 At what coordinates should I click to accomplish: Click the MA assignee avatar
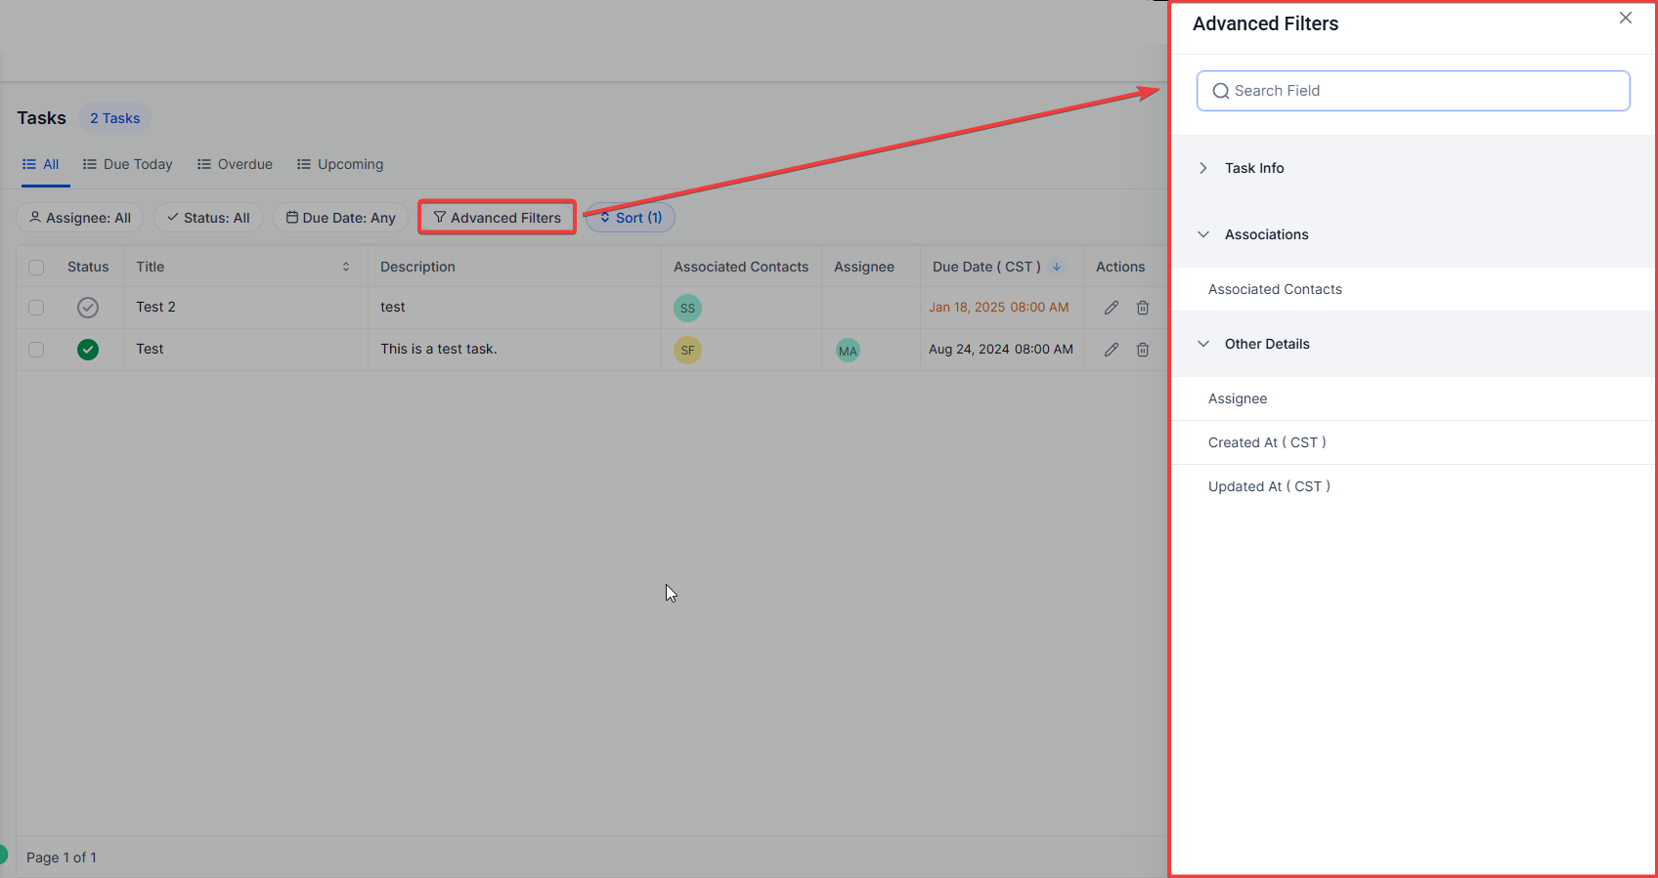point(848,351)
